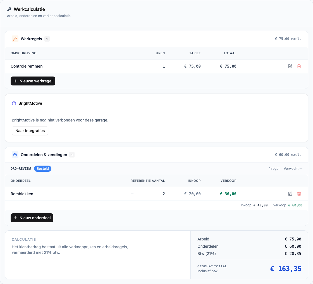
Task: Edit the Remblokken part row
Action: 290,194
